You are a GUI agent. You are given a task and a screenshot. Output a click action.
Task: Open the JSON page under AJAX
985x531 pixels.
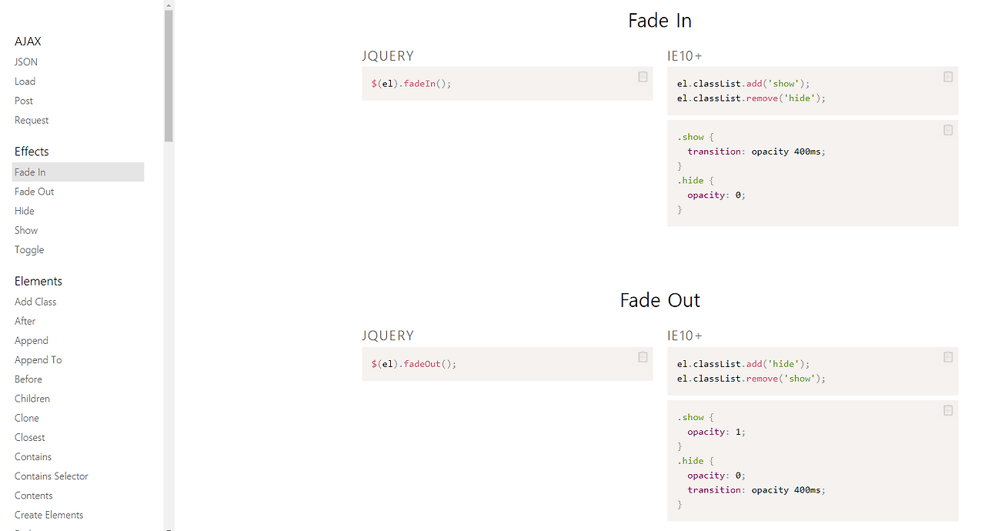(25, 62)
